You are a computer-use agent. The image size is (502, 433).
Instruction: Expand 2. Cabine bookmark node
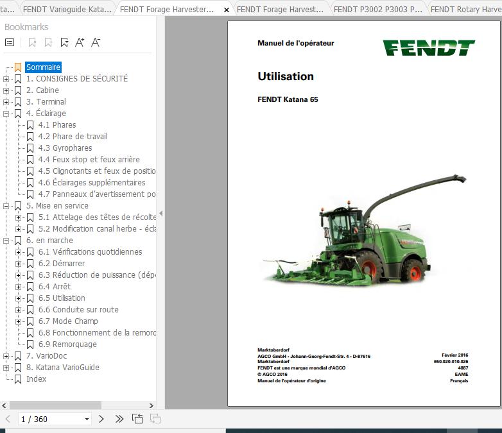(6, 90)
